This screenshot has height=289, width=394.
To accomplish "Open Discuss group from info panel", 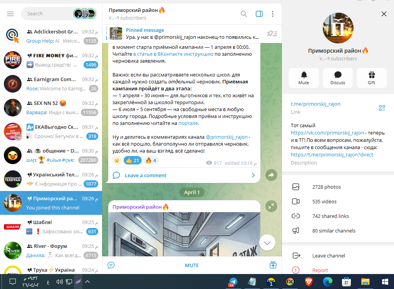I will [338, 78].
